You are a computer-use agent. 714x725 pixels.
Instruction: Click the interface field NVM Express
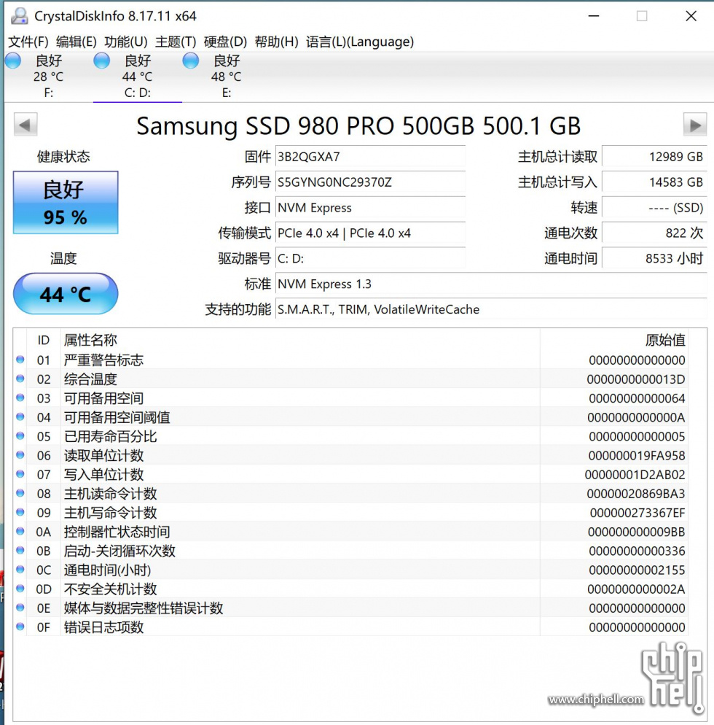[370, 208]
